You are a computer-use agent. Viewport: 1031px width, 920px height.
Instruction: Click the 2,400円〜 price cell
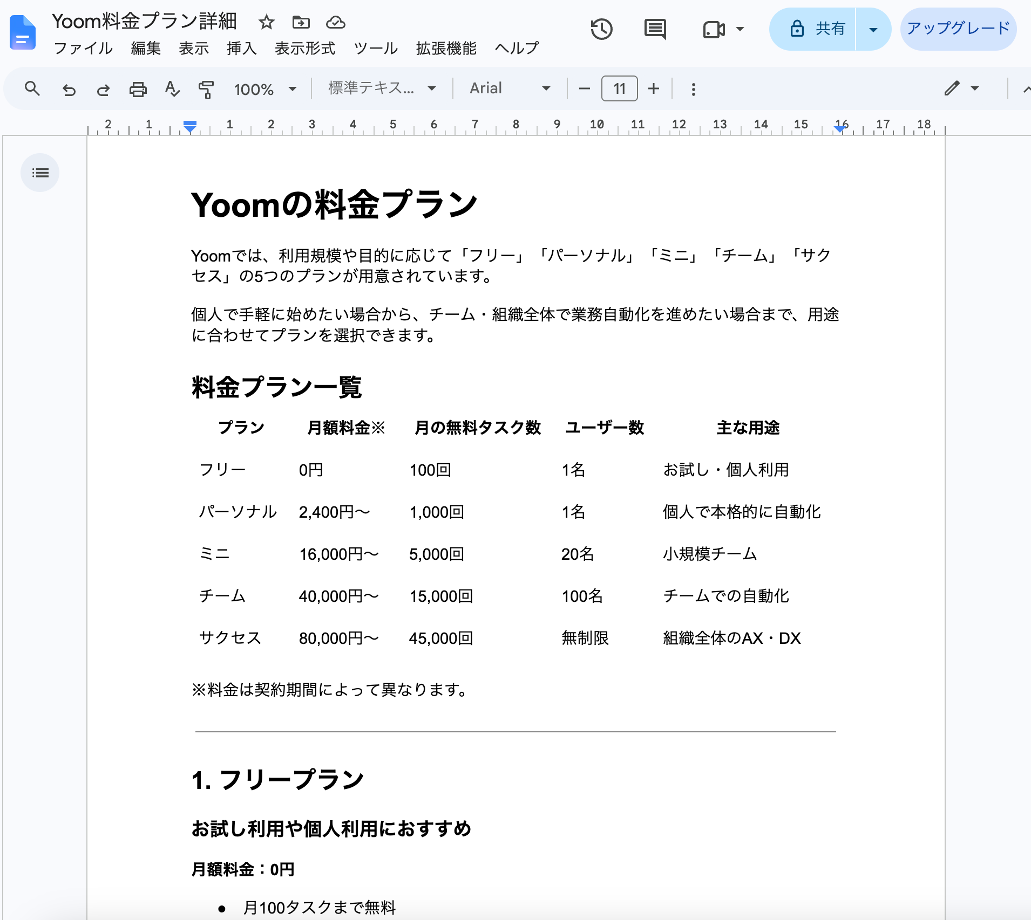(x=335, y=512)
